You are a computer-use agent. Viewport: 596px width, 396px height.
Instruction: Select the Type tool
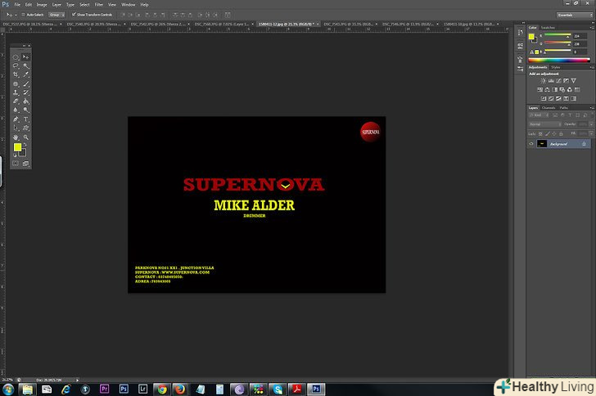point(26,119)
